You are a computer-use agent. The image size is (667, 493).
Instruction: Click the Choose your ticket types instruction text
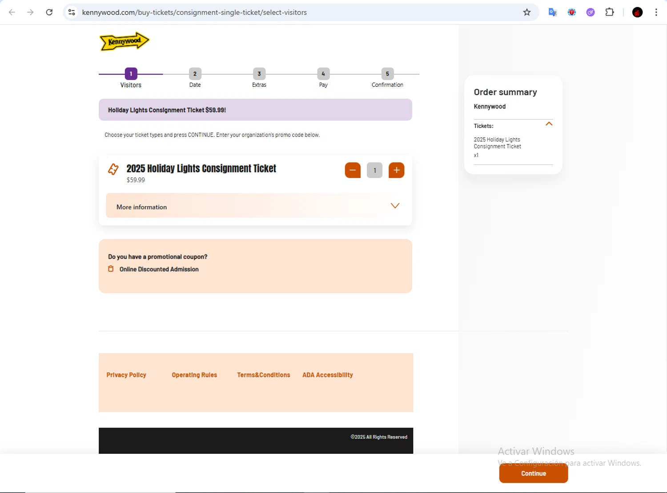[x=212, y=135]
